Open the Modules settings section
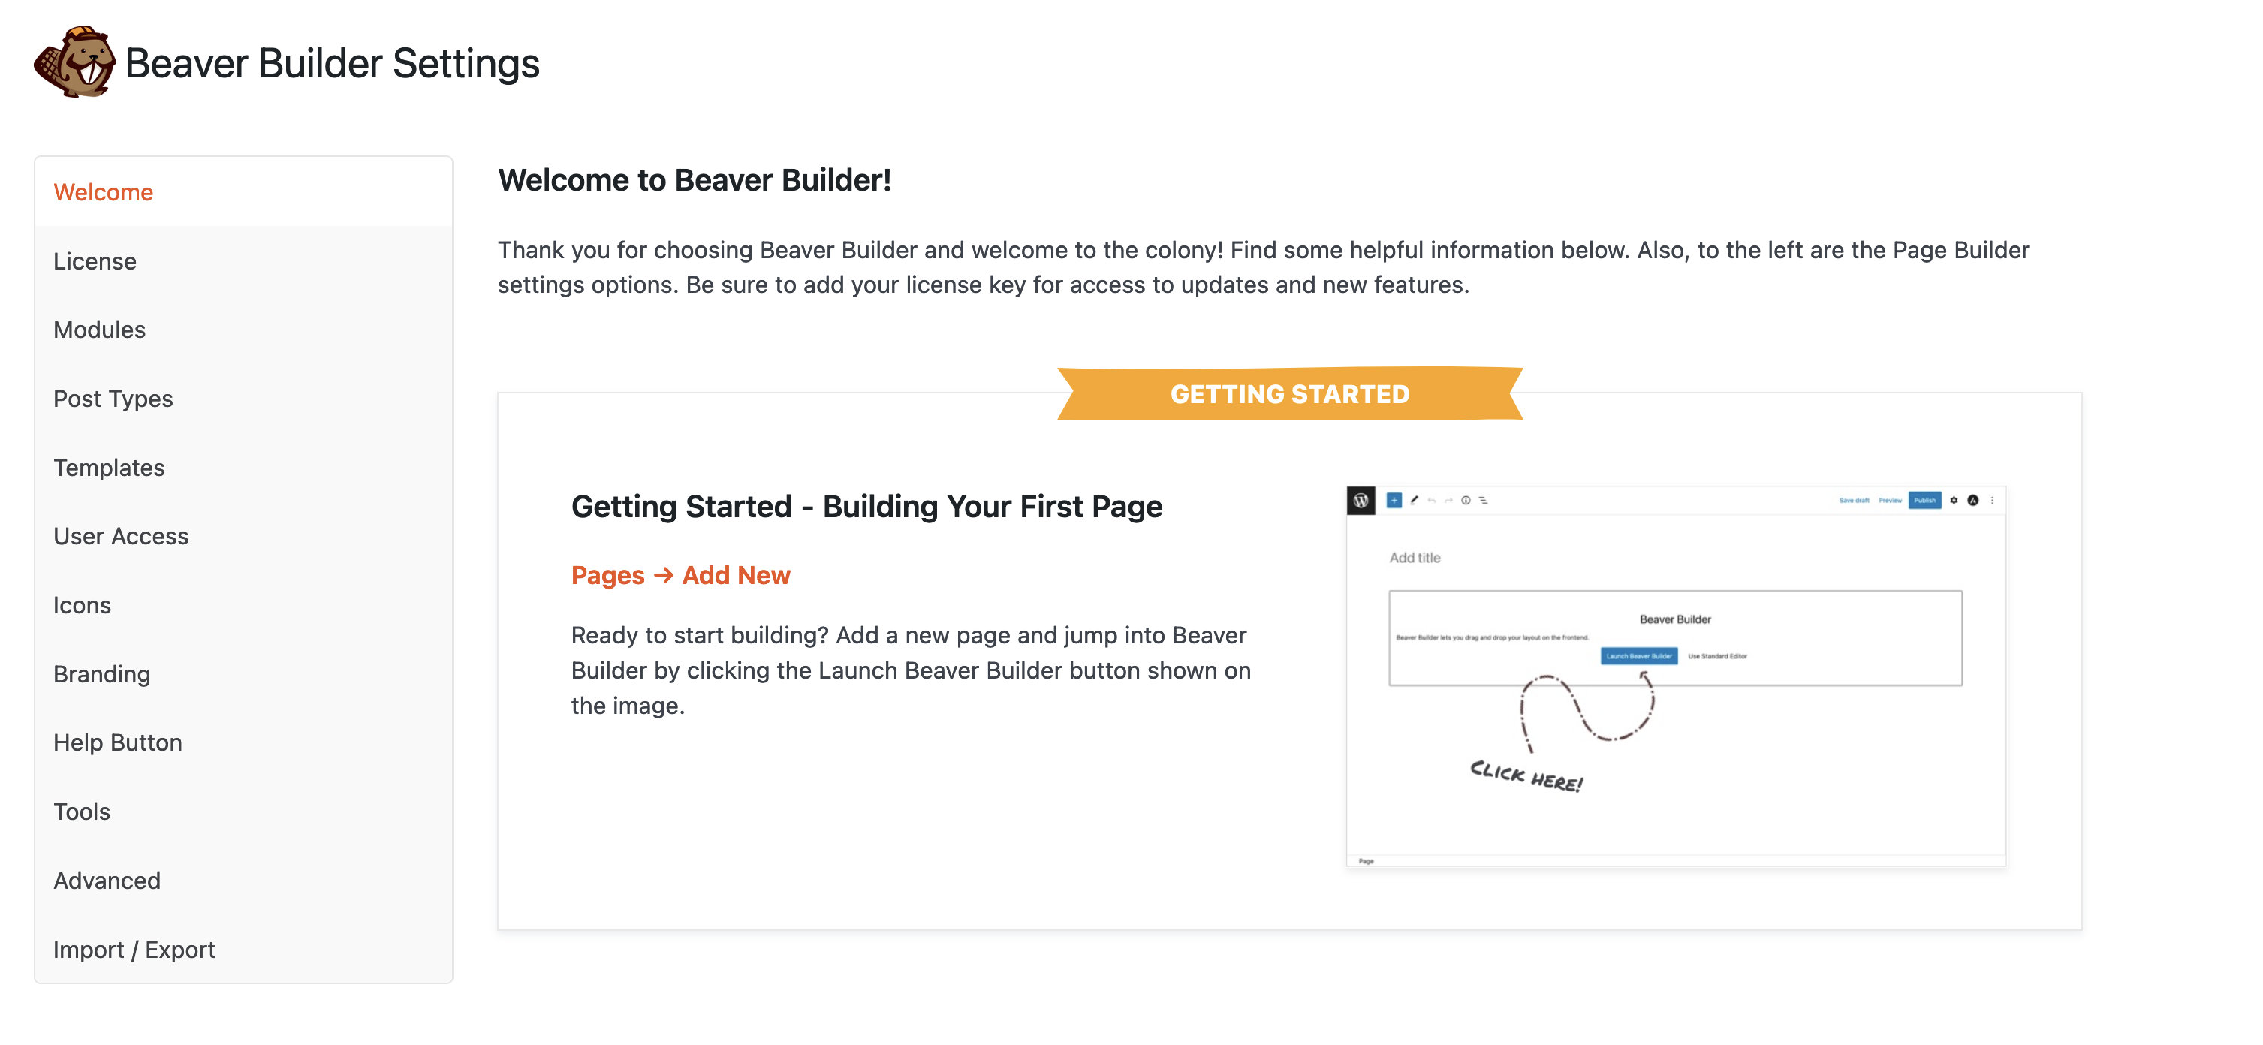 (x=99, y=330)
